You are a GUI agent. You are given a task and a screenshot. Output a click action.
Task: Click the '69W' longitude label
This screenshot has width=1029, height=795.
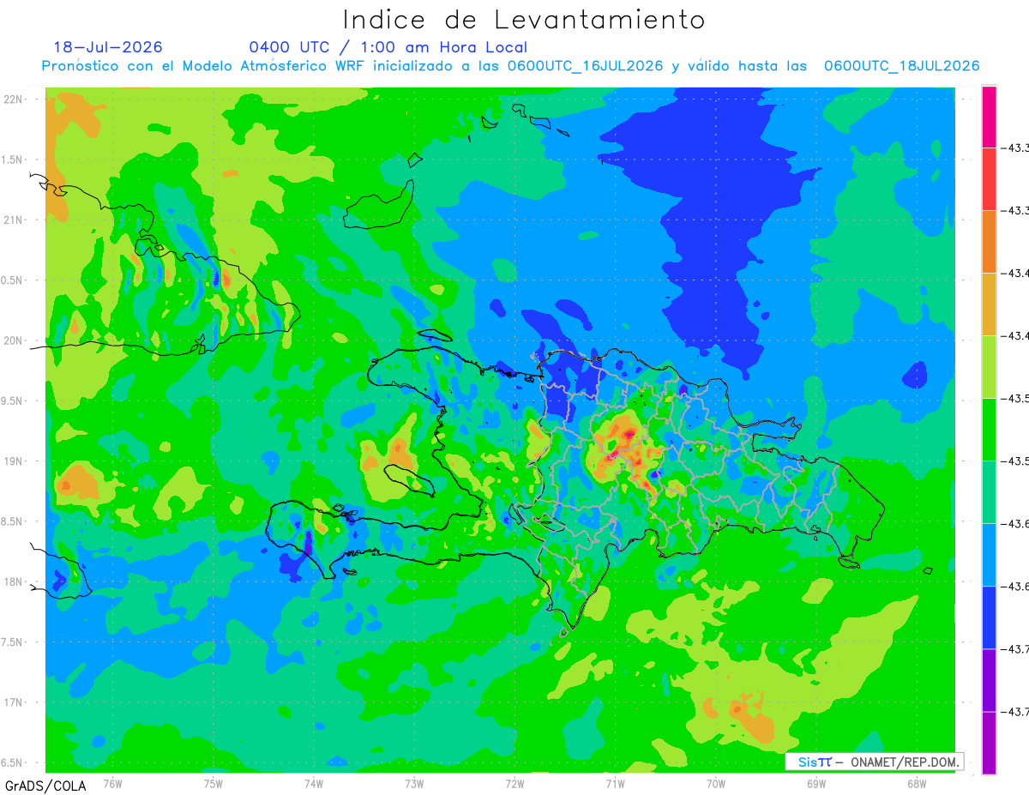816,783
